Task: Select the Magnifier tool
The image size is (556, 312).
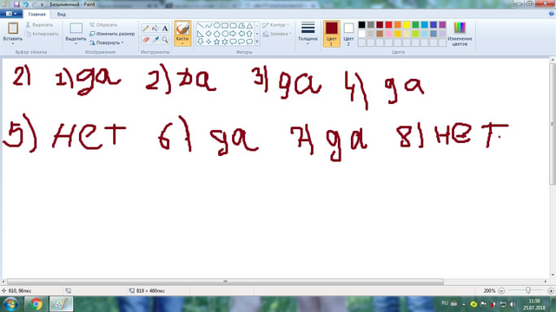Action: point(165,40)
